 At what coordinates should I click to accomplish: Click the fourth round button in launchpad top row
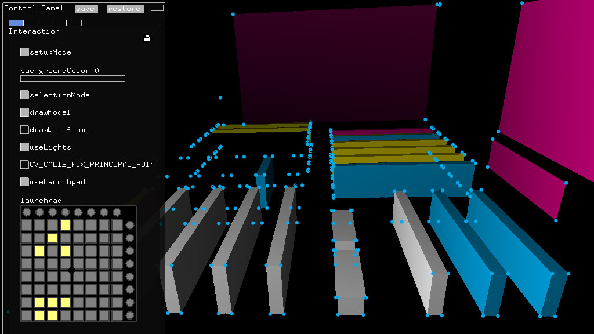(x=66, y=212)
